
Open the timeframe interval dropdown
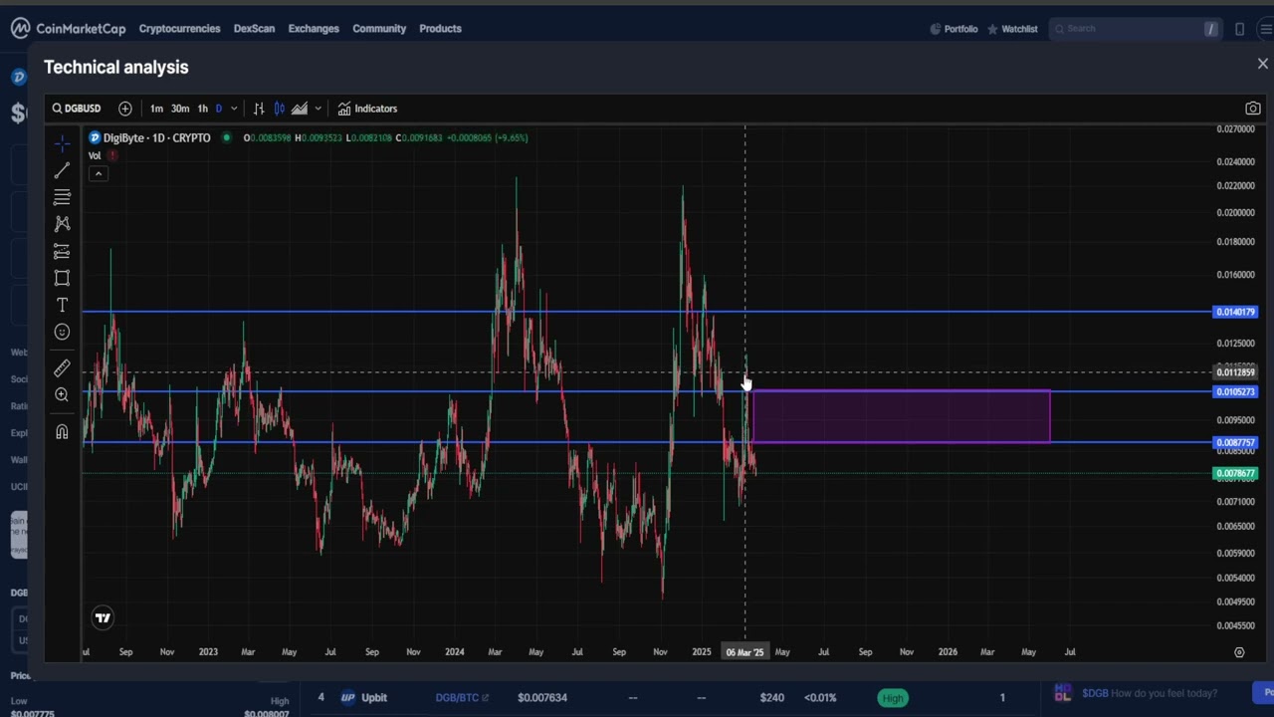tap(234, 109)
